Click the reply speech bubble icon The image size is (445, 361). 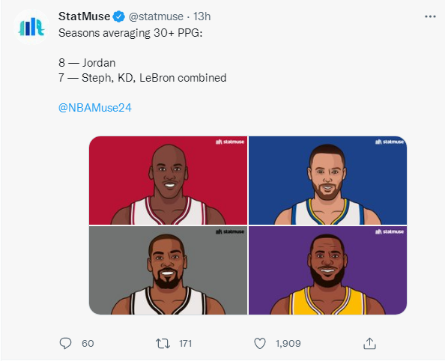coord(65,343)
